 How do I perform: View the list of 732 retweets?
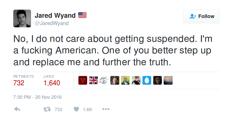click(x=19, y=83)
